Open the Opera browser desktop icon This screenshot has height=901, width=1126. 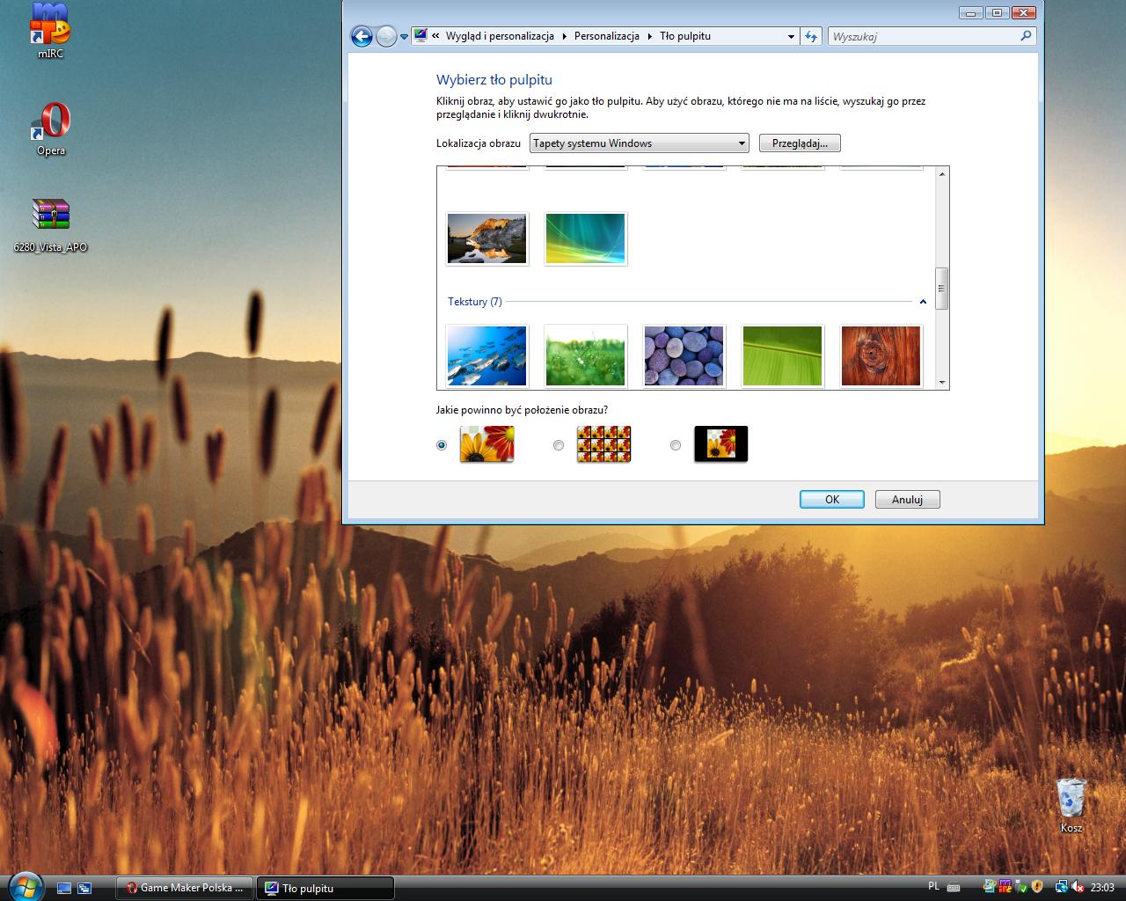click(x=51, y=123)
